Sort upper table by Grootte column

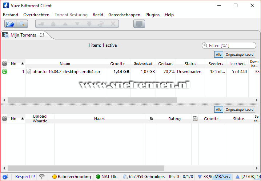point(117,64)
